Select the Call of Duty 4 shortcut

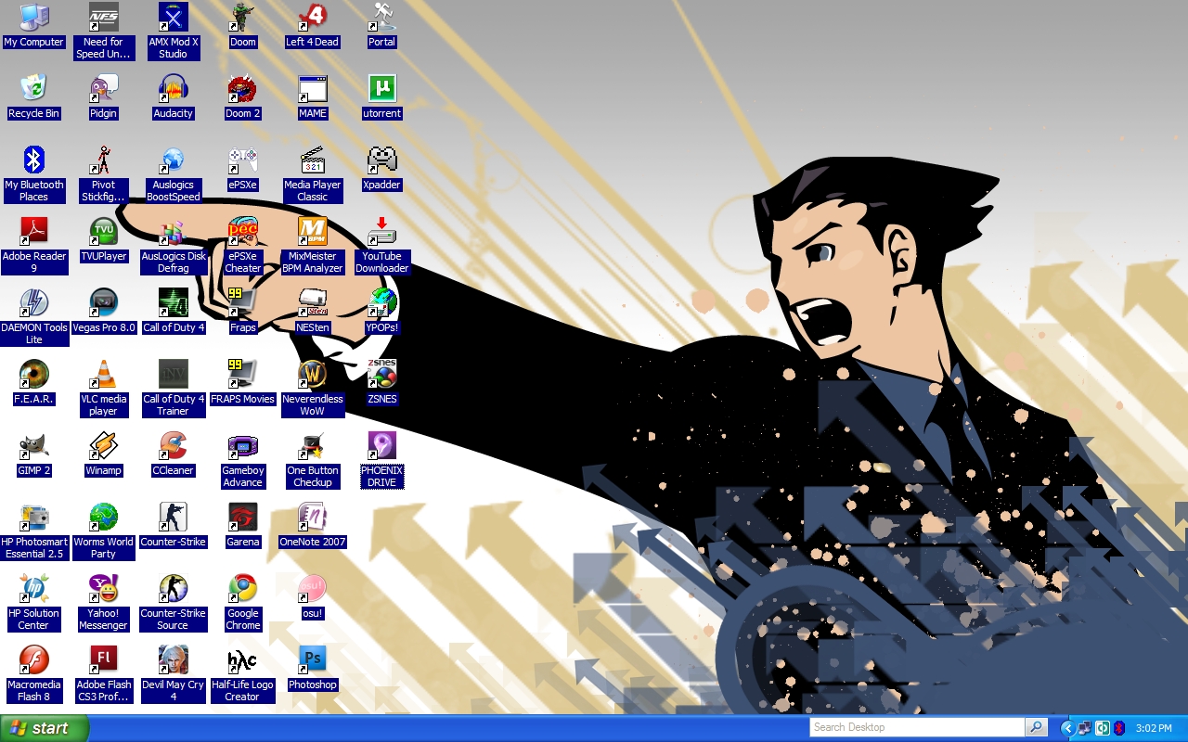174,302
